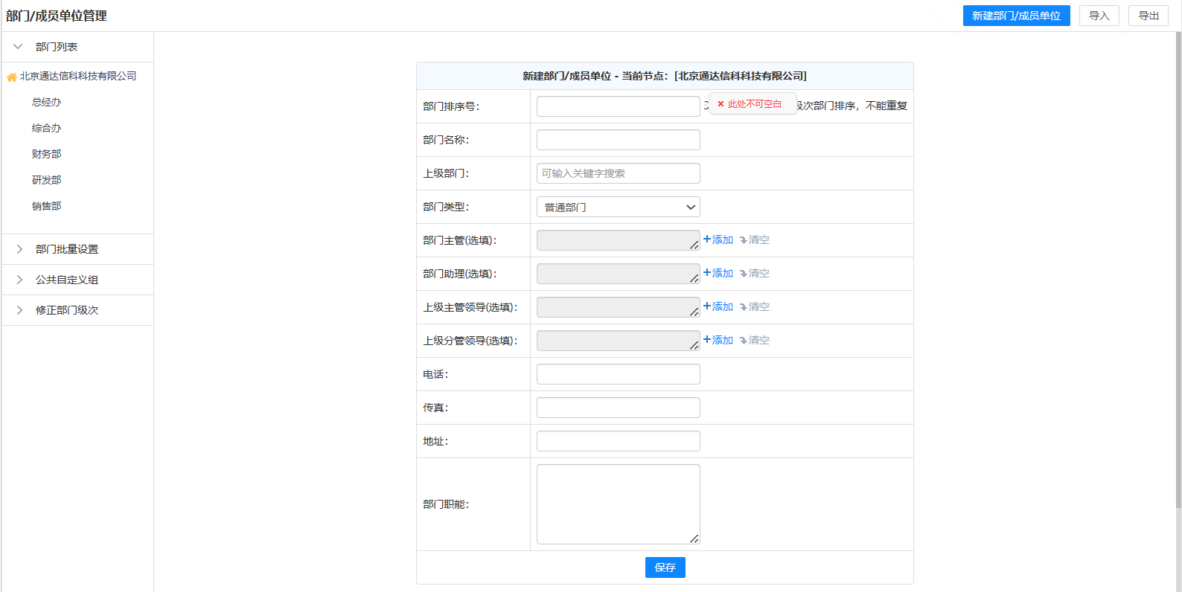The width and height of the screenshot is (1182, 592).
Task: Click 添加 for 上级主管领导
Action: pyautogui.click(x=718, y=307)
